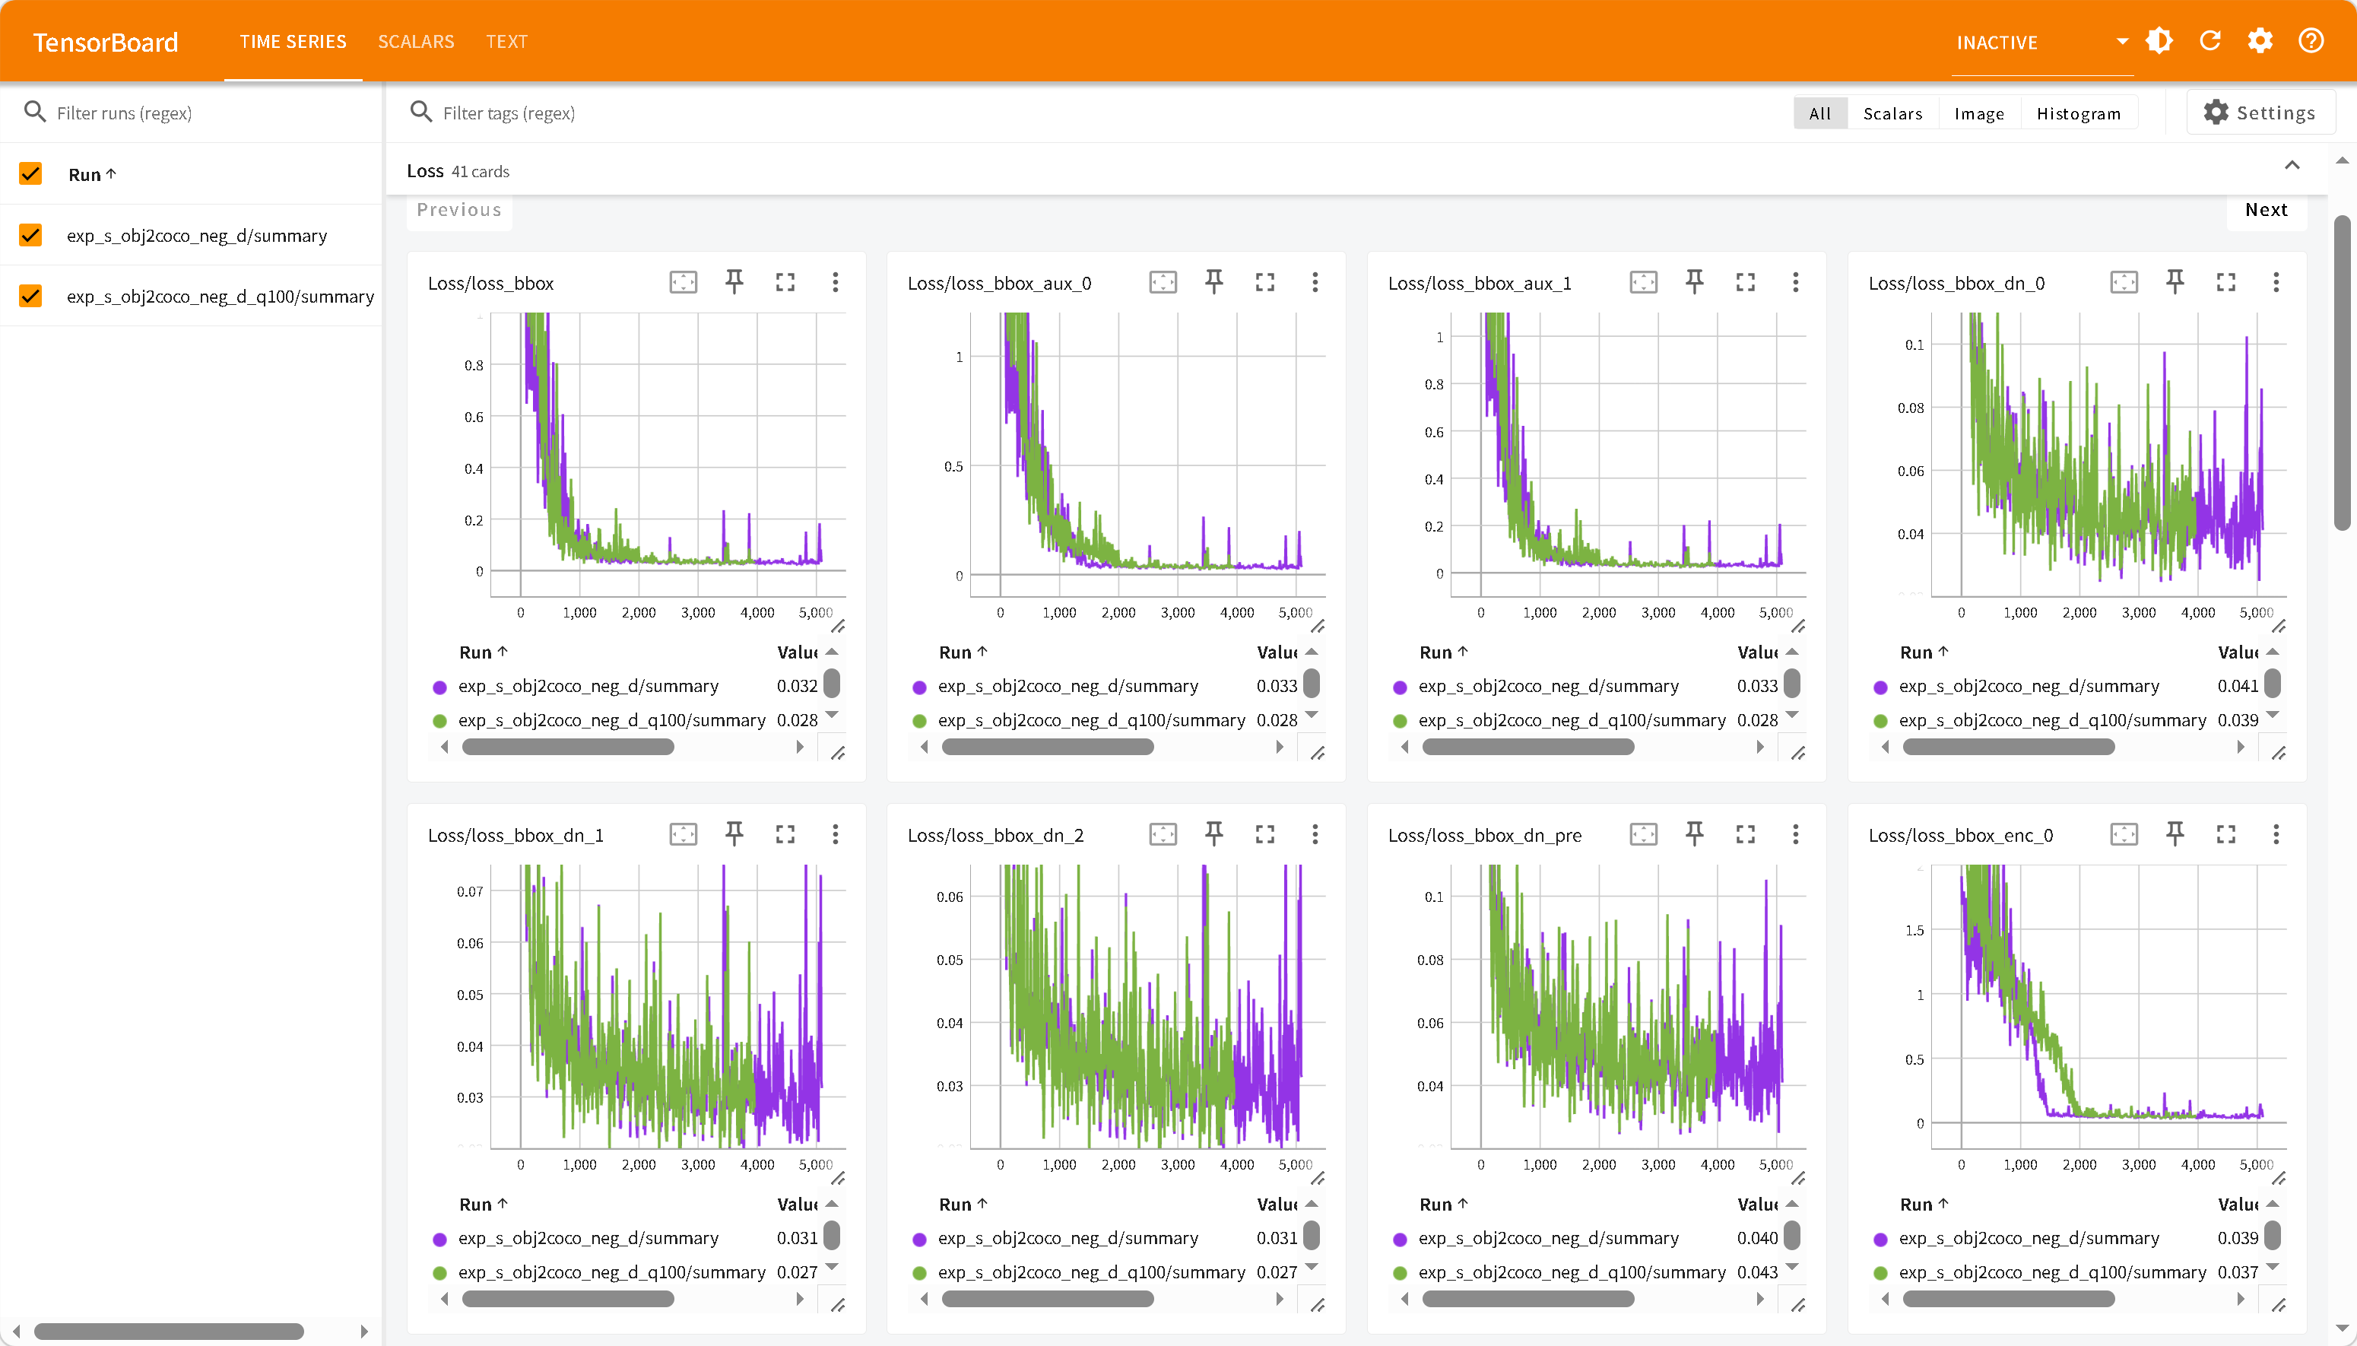This screenshot has height=1346, width=2357.
Task: Switch to the TEXT tab
Action: click(x=506, y=42)
